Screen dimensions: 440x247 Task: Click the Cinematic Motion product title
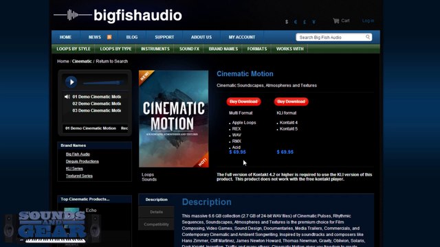(x=245, y=73)
